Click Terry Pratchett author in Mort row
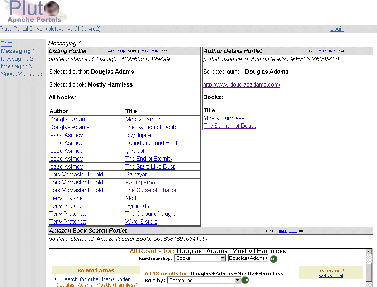The image size is (377, 287). click(x=68, y=198)
